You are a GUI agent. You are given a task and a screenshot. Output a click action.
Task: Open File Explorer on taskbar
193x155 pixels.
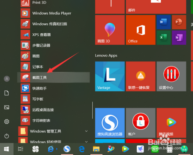[96, 149]
